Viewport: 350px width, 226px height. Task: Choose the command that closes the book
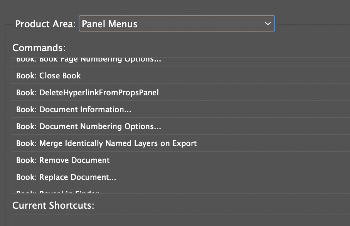[x=49, y=76]
